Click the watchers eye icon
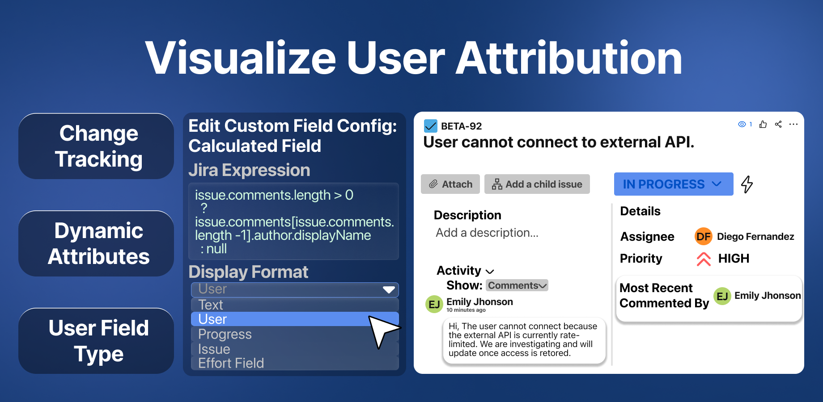823x402 pixels. pos(742,124)
